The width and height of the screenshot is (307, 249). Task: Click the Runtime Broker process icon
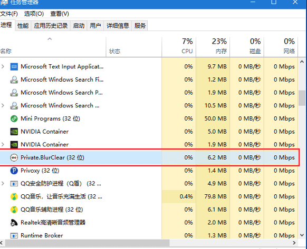(14, 235)
